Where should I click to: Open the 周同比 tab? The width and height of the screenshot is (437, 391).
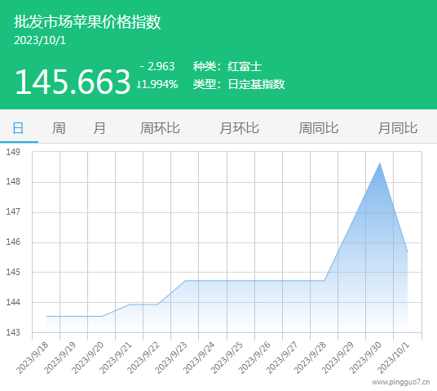(319, 128)
